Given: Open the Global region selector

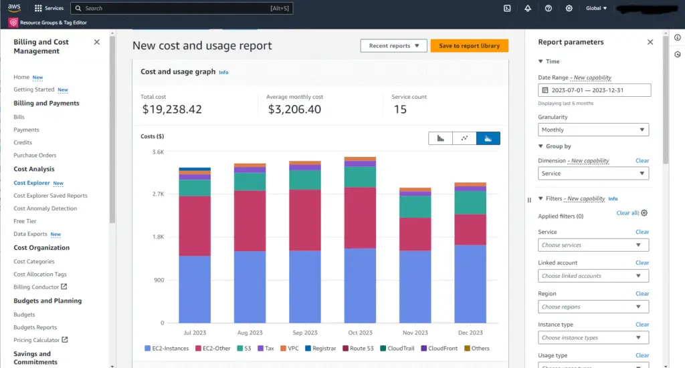Looking at the screenshot, I should pyautogui.click(x=596, y=8).
